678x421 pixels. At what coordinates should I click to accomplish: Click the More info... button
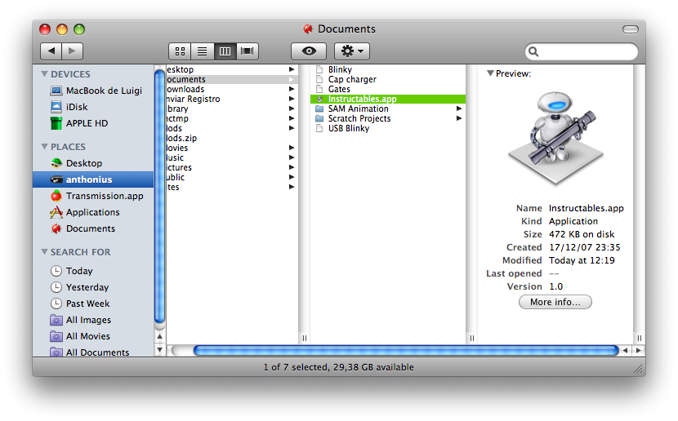point(555,302)
